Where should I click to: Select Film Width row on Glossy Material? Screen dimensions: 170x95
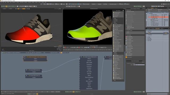(x=89, y=72)
